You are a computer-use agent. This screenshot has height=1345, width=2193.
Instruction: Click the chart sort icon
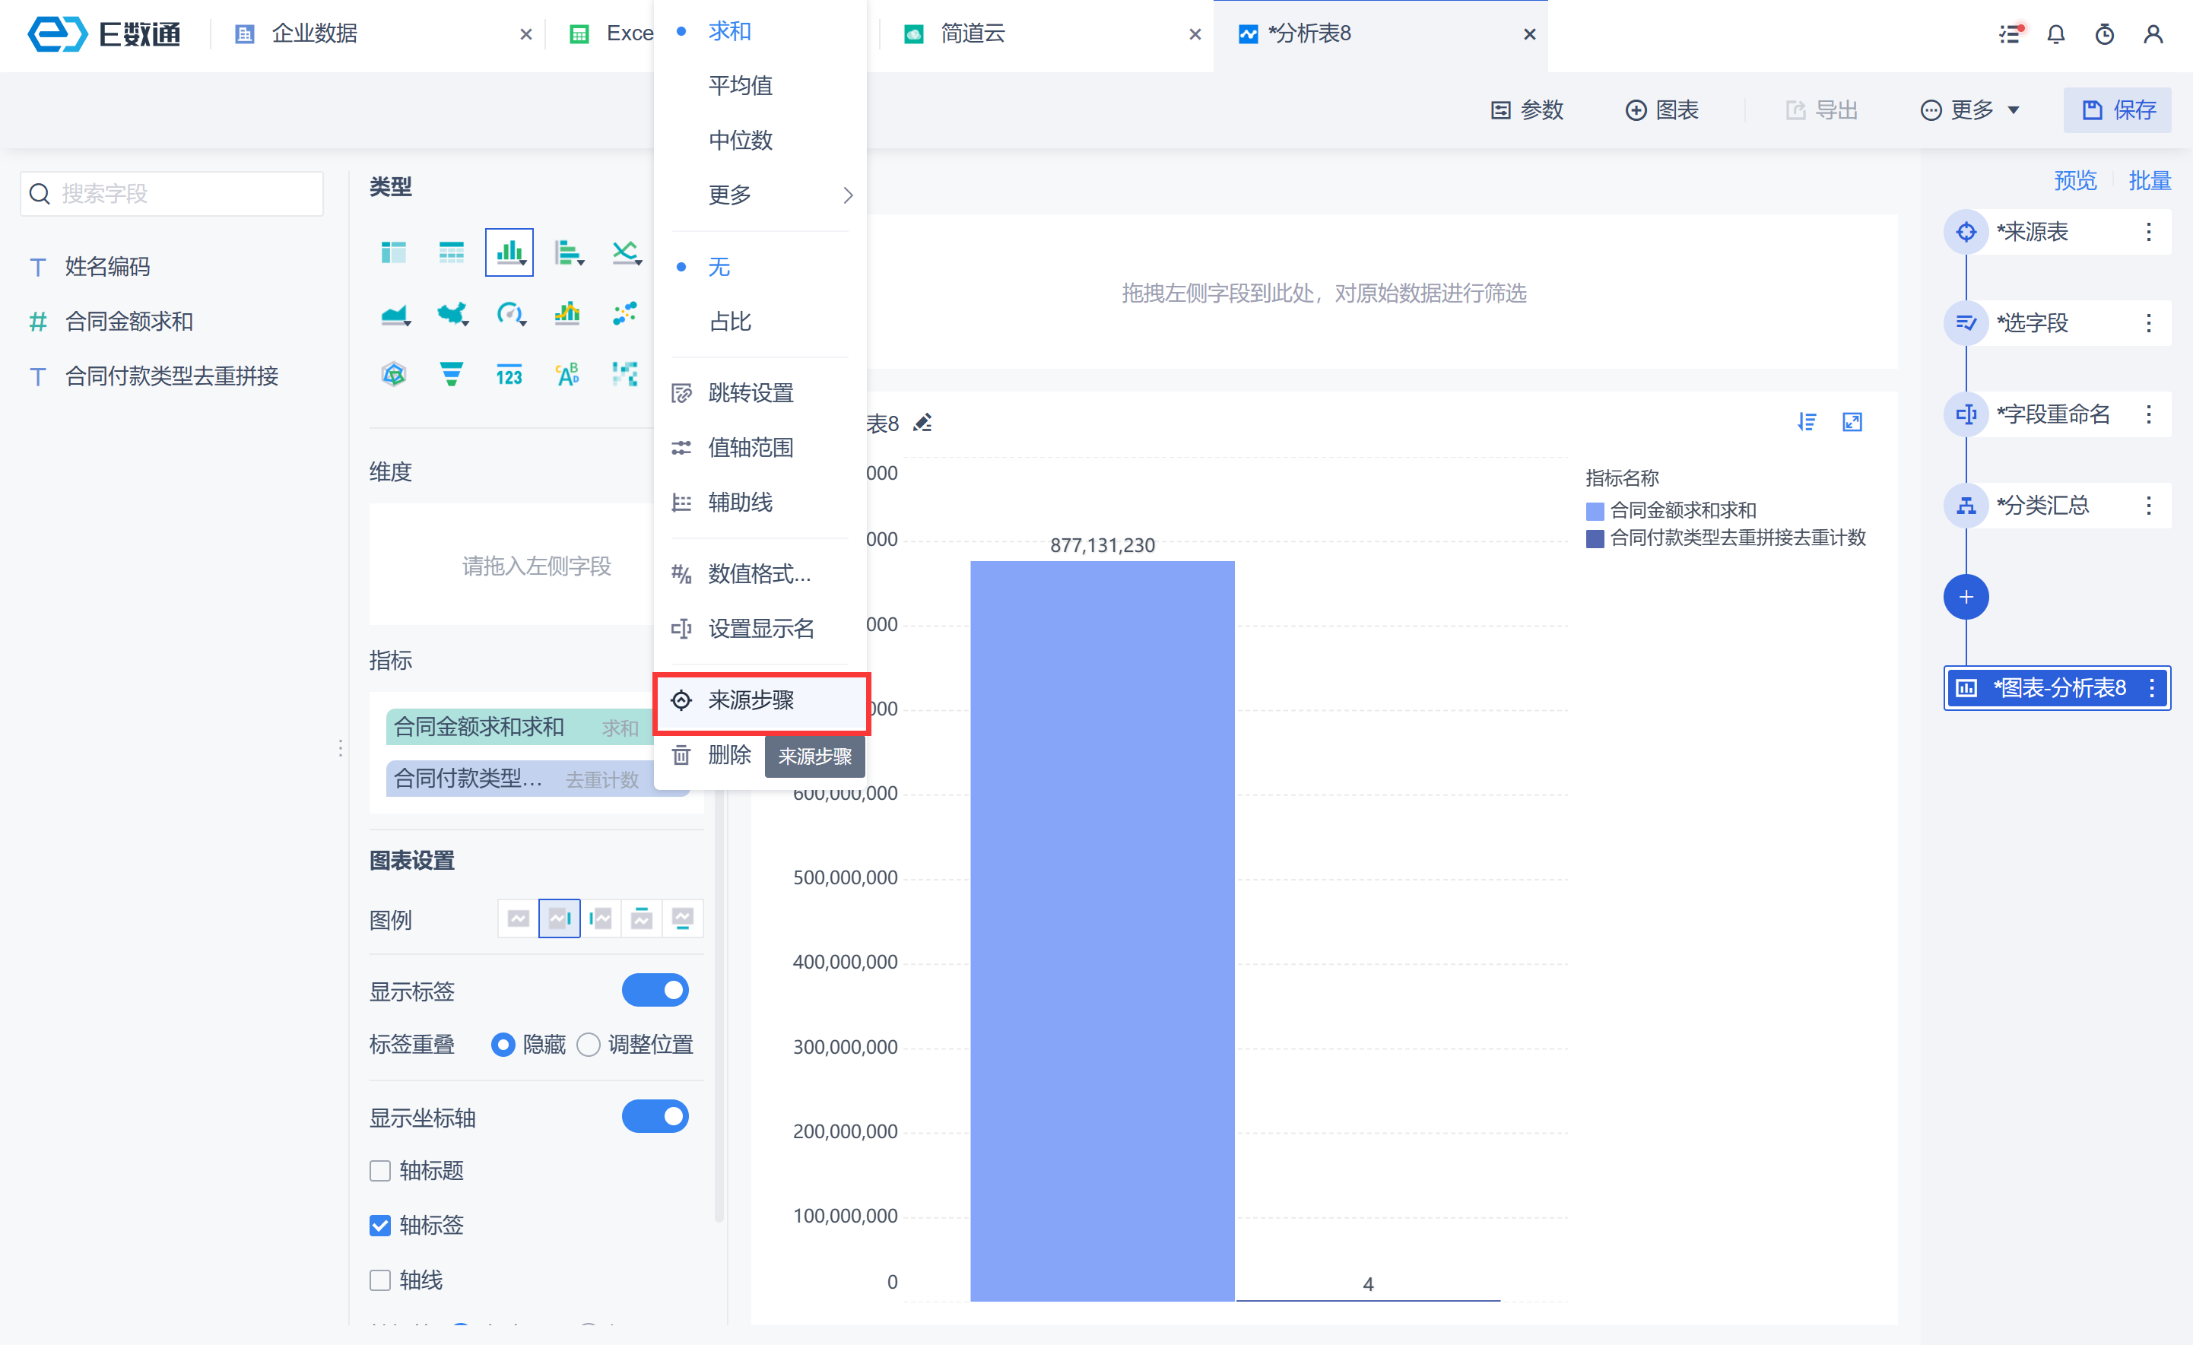(1806, 422)
